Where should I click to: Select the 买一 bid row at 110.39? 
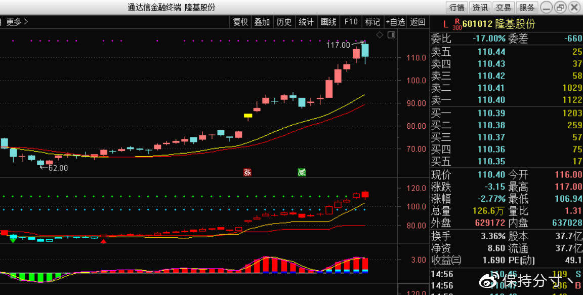[507, 113]
